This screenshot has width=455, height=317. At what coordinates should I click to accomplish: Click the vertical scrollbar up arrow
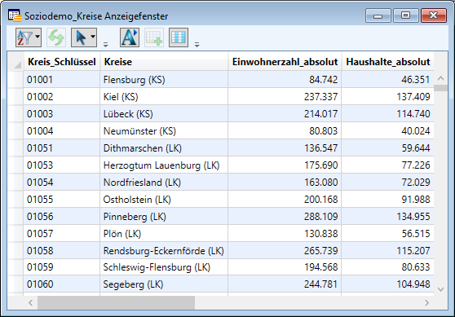441,78
